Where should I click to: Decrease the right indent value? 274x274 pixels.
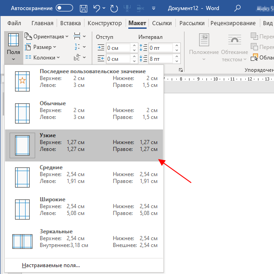134,61
